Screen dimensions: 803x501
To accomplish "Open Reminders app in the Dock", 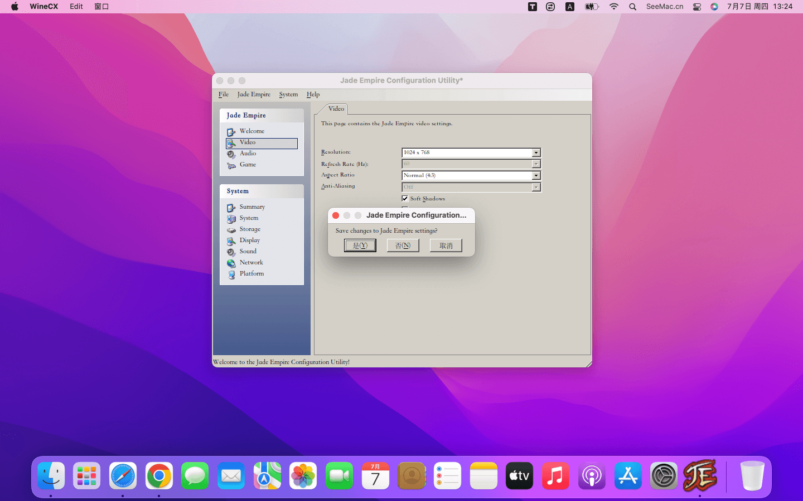I will [x=447, y=476].
